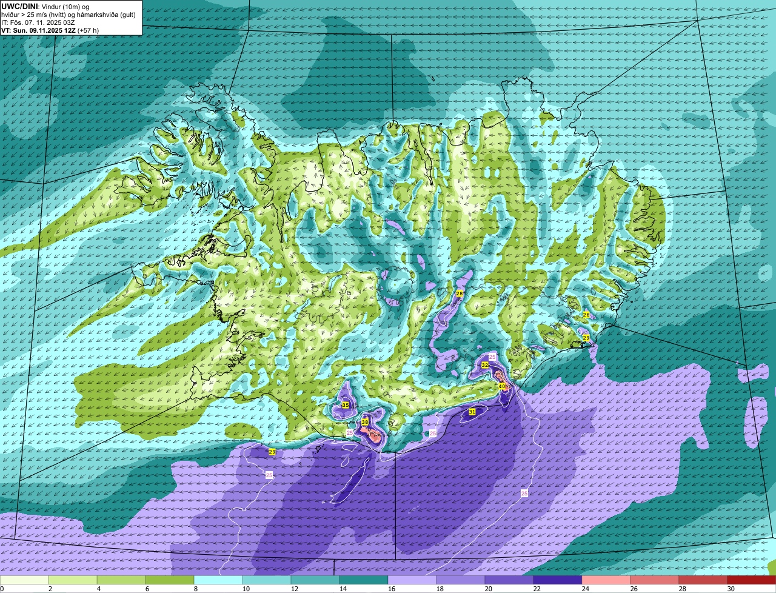776x593 pixels.
Task: Select the line 'hviður > 25 m/s (hvítt) og hámarkshviða (gult)'
Action: (x=69, y=14)
